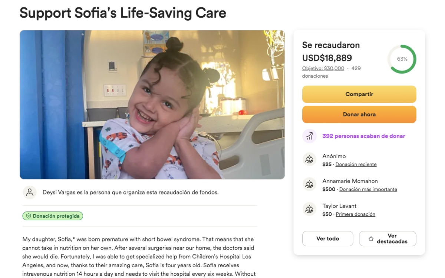The height and width of the screenshot is (278, 445).
Task: Open Sofia's hospital photo
Action: [152, 105]
